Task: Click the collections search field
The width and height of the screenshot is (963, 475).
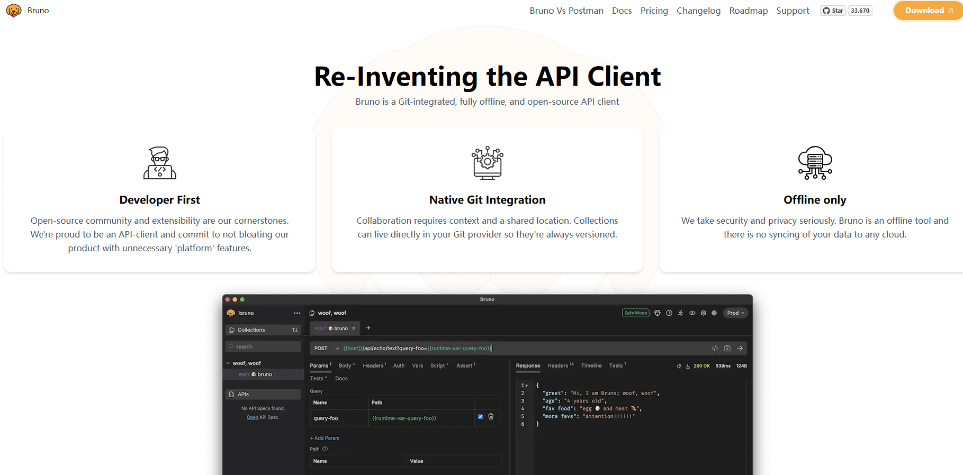Action: click(x=263, y=346)
